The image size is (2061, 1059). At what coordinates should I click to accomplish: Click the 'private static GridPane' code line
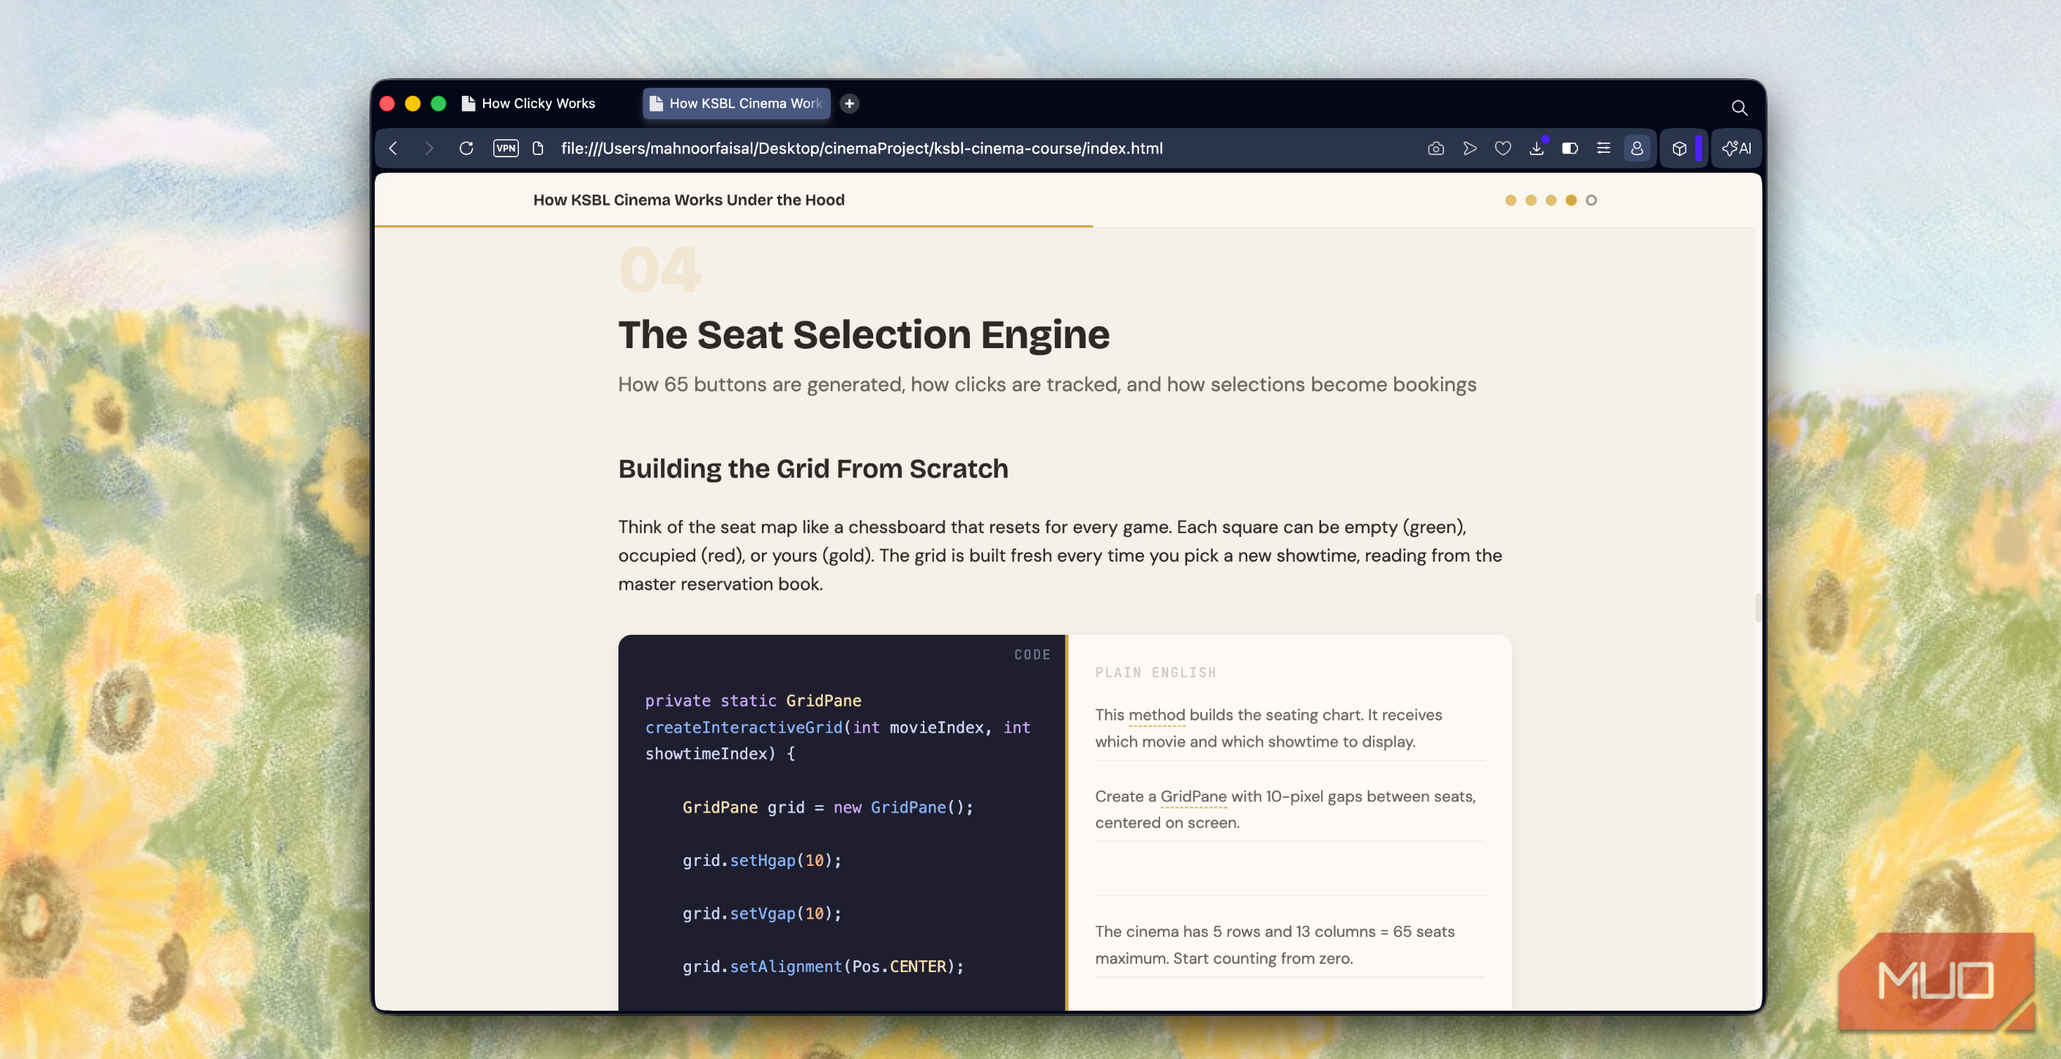pos(753,701)
